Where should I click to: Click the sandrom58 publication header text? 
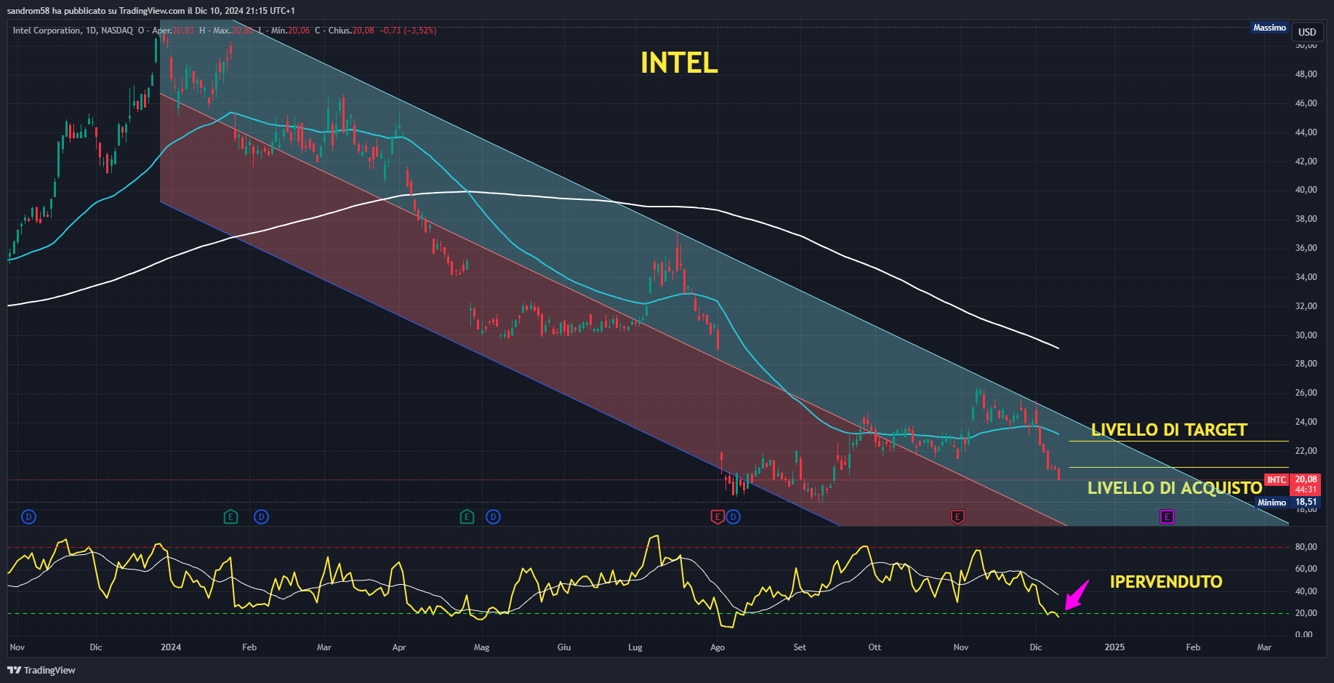pyautogui.click(x=151, y=11)
